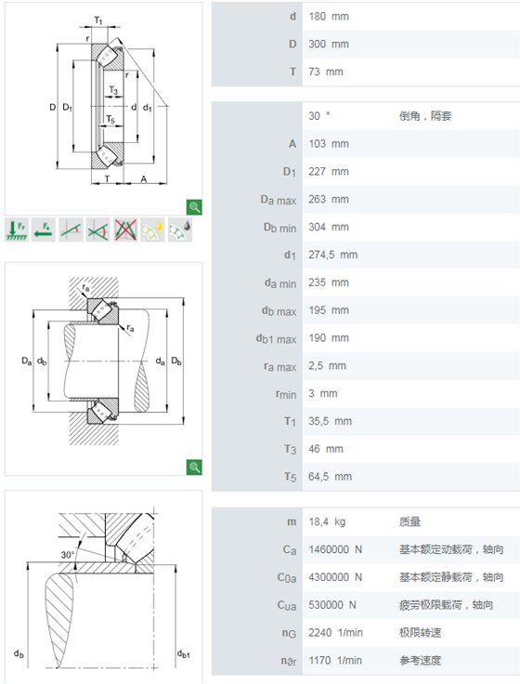520x684 pixels.
Task: Click the oil lubrication icon with yellow drop
Action: pyautogui.click(x=152, y=229)
